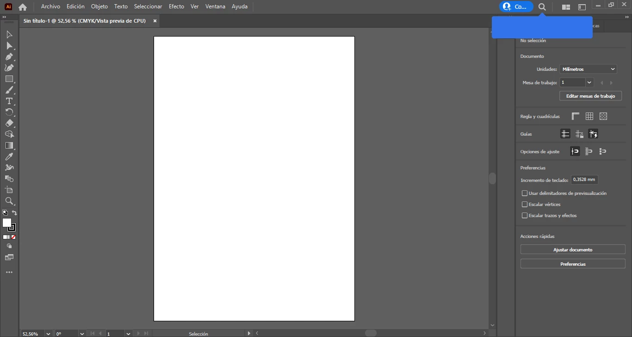Click the Ajustar documento button
This screenshot has height=337, width=632.
(x=573, y=250)
